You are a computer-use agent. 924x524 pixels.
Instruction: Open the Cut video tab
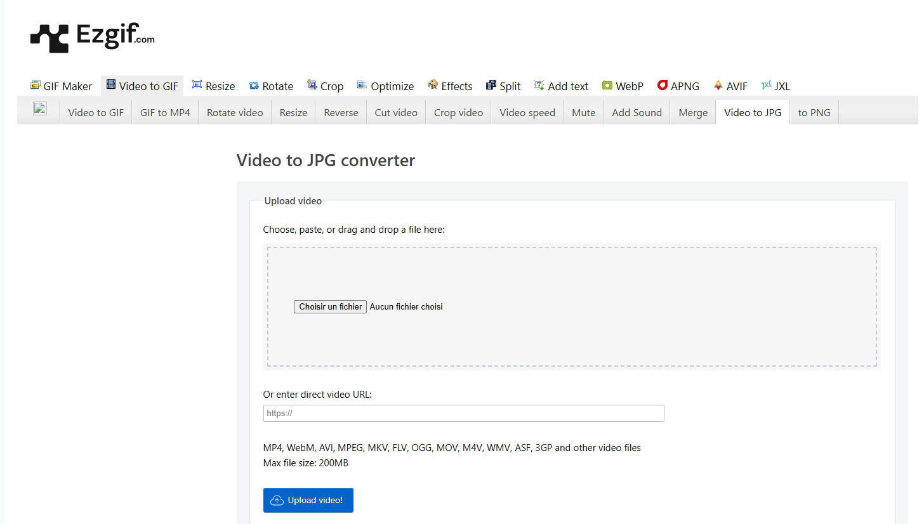point(396,113)
